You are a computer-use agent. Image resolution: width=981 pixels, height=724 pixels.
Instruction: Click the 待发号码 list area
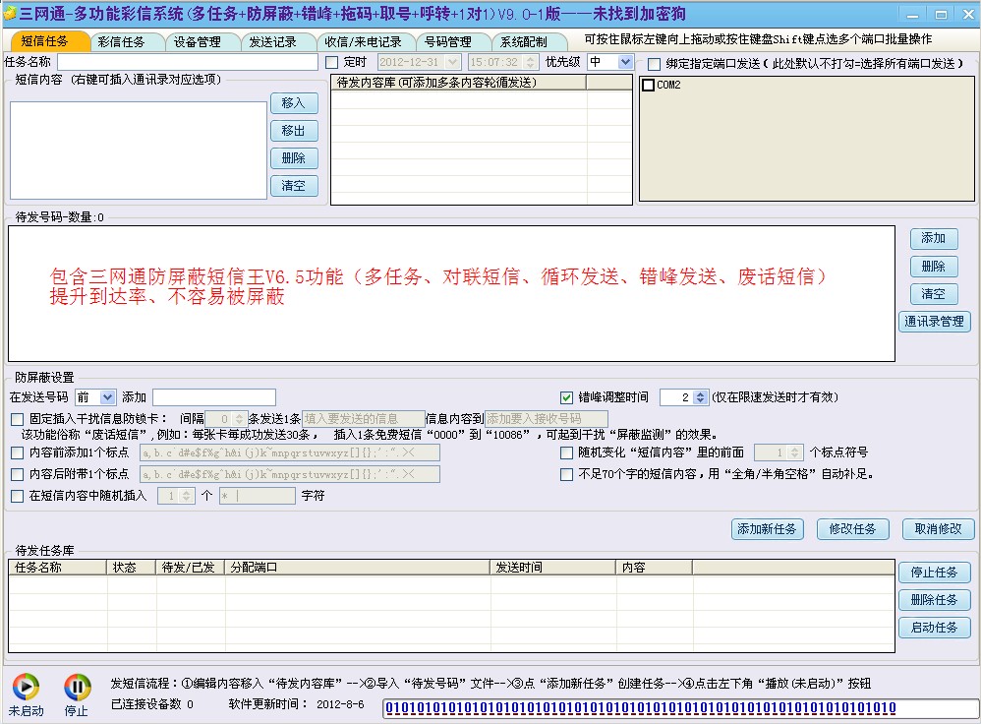pyautogui.click(x=452, y=294)
